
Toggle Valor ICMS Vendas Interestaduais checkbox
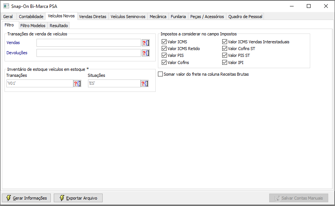224,42
